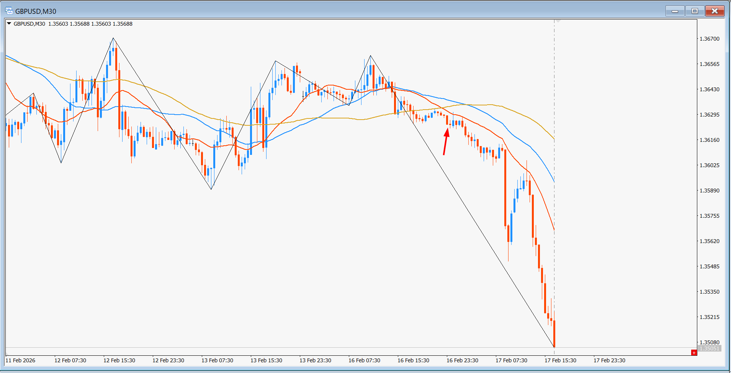Click the gray 1.35051 current price label
The height and width of the screenshot is (373, 731).
709,348
